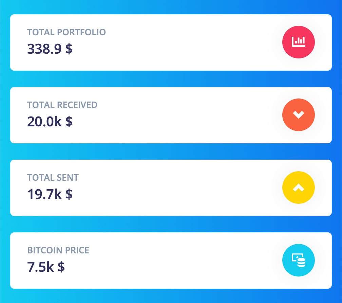Click the 338.9 $ portfolio value

point(50,48)
